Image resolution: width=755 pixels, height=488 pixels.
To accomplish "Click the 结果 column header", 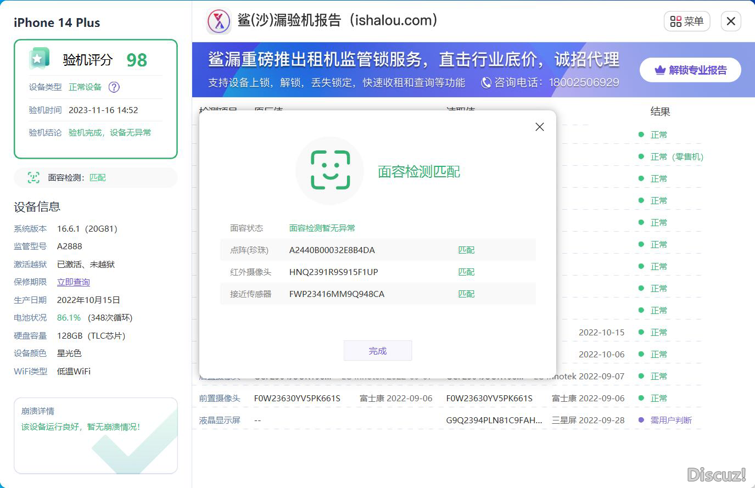I will pyautogui.click(x=660, y=112).
